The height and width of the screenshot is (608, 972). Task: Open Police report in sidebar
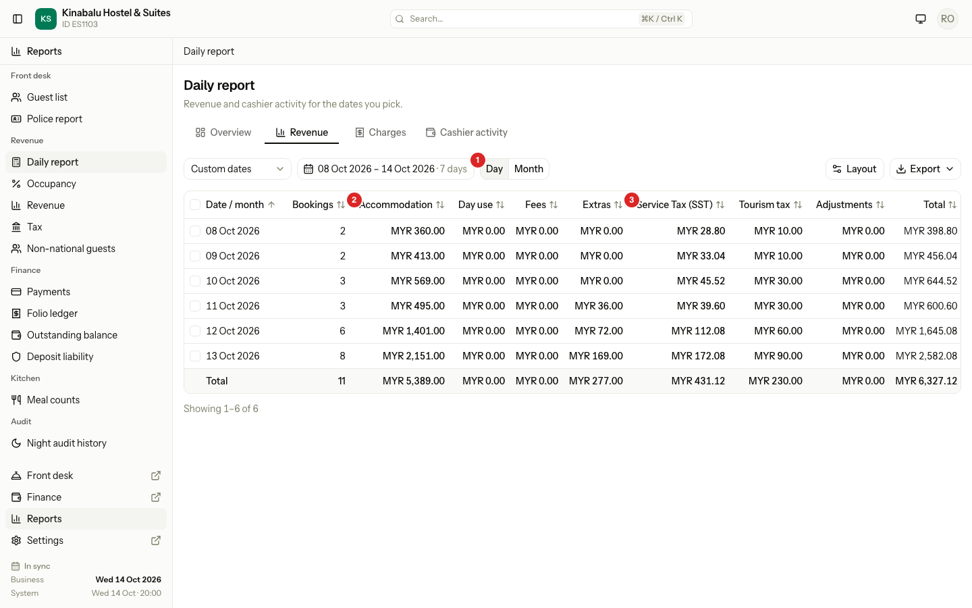86,119
